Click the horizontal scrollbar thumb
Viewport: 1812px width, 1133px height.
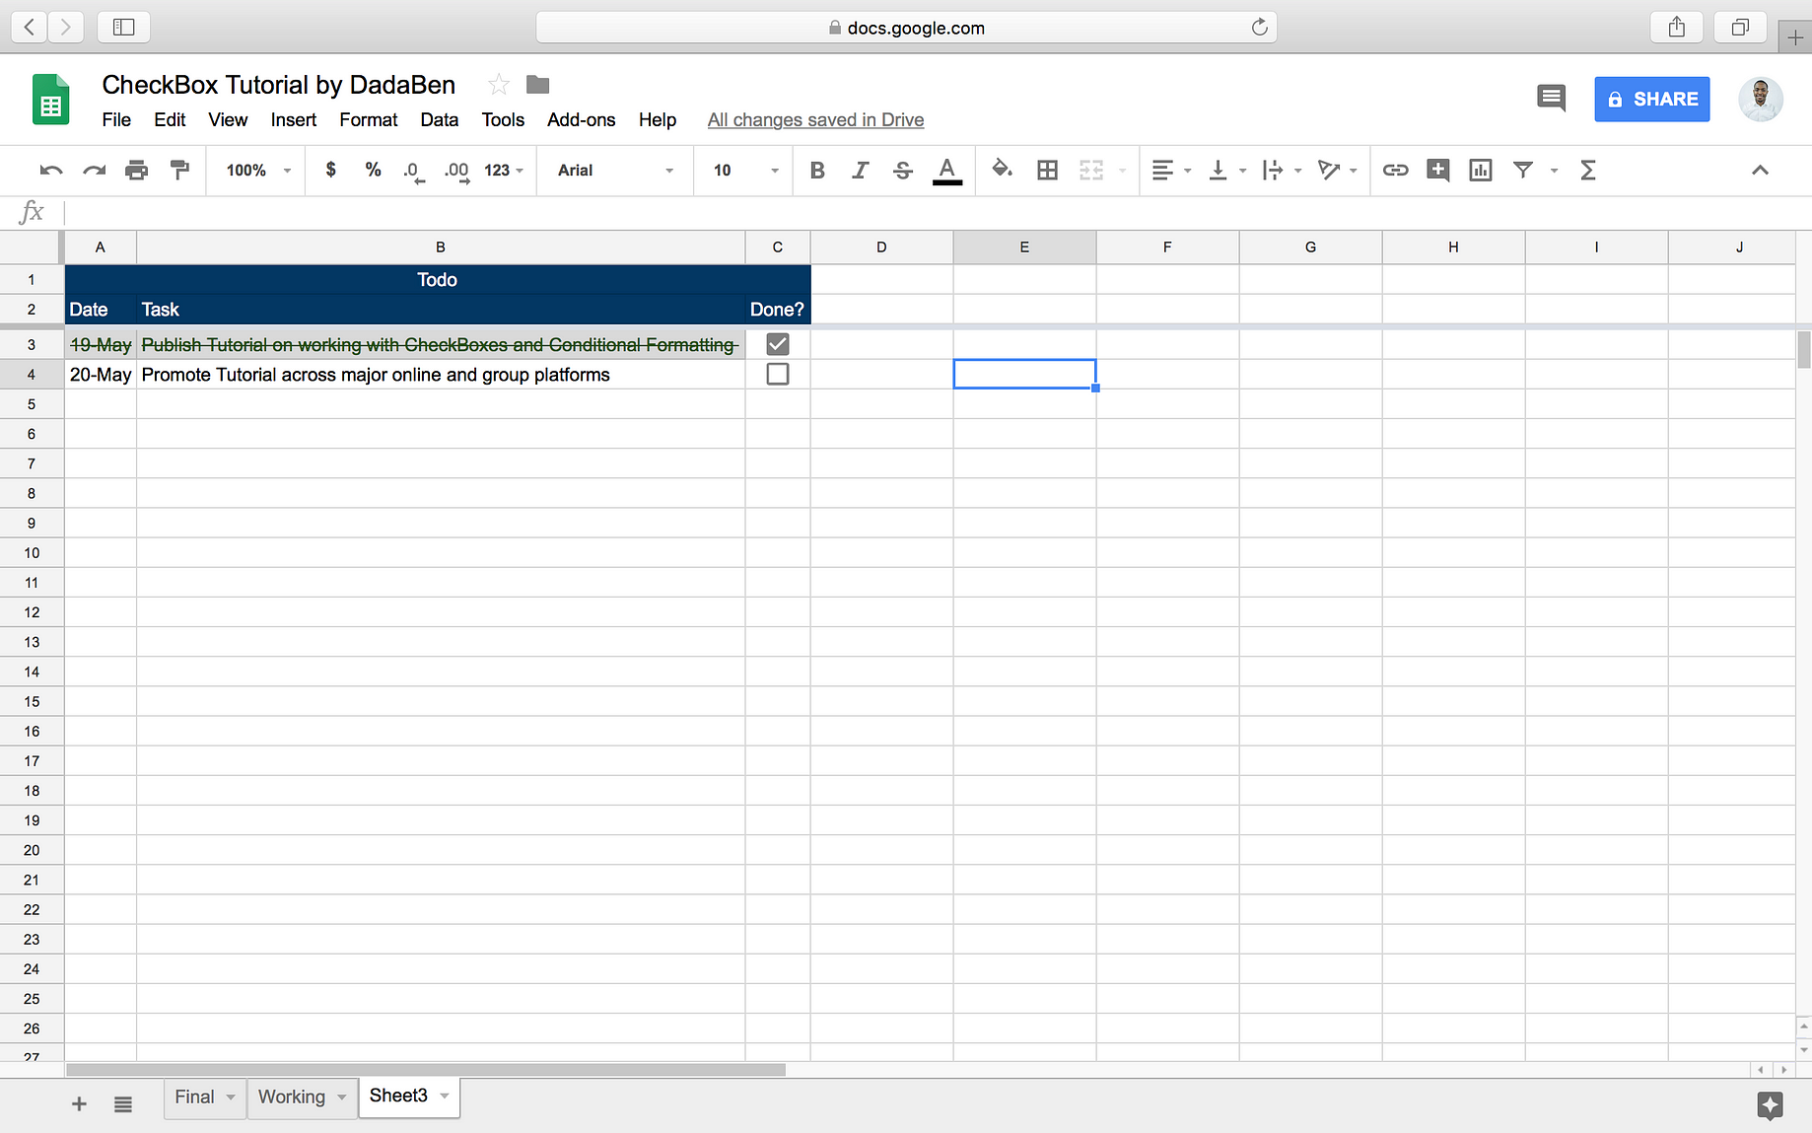(425, 1070)
